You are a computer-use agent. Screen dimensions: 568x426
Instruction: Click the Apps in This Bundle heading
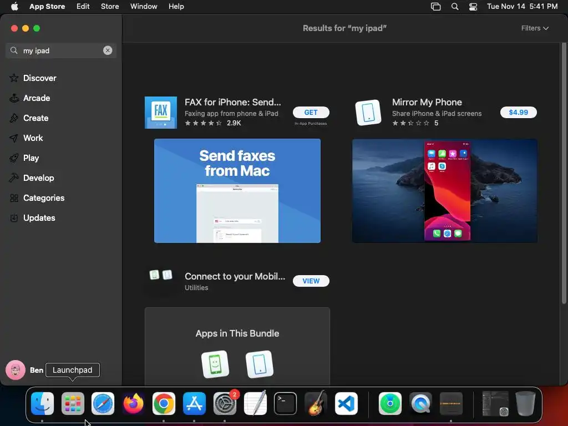(237, 333)
